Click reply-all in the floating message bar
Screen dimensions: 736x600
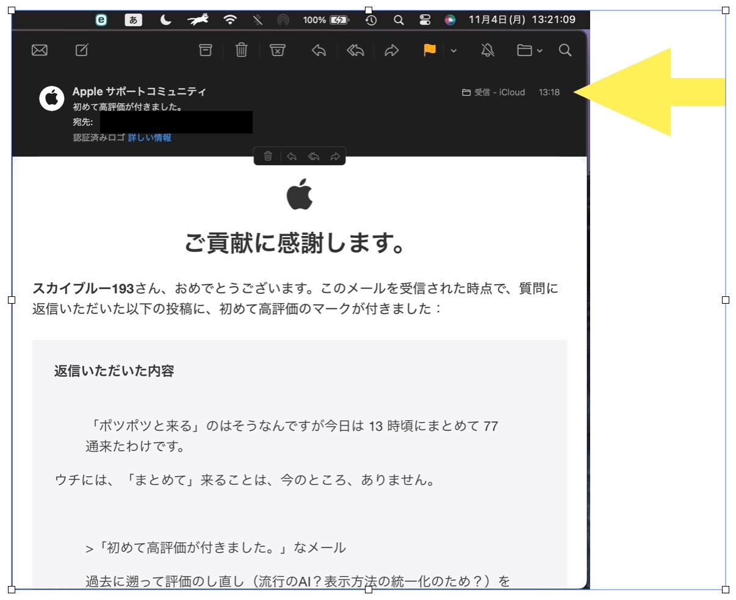[x=314, y=157]
